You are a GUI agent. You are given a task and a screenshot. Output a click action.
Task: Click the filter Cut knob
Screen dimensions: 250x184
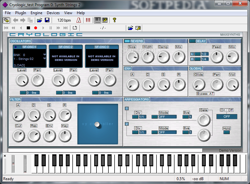tap(18, 136)
